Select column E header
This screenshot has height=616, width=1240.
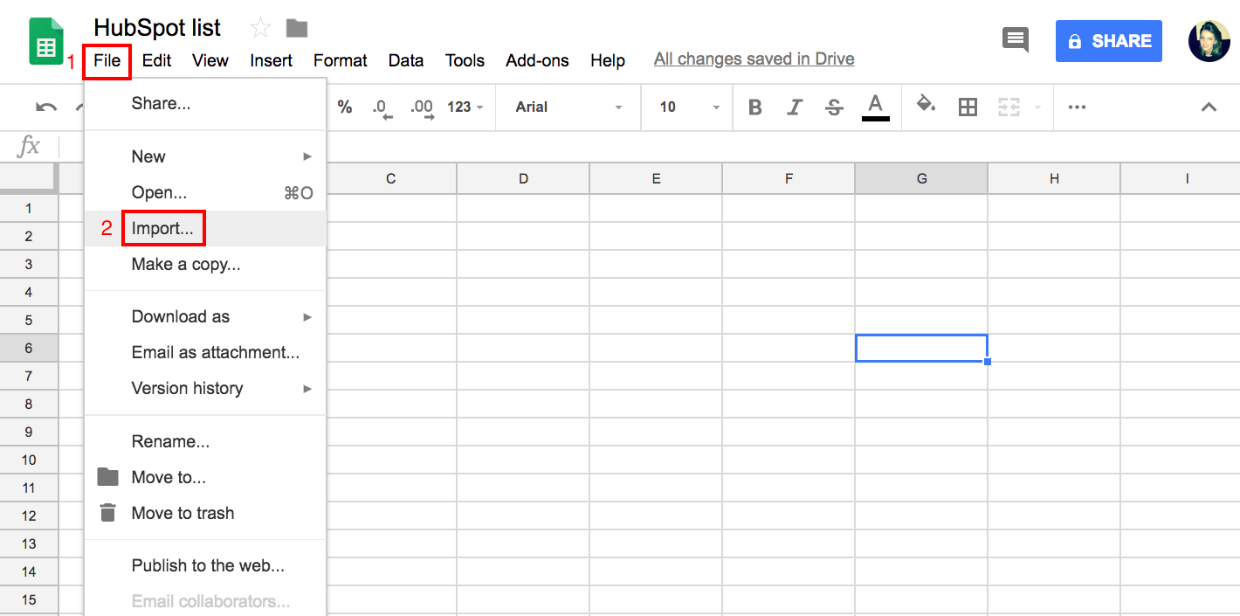[x=656, y=178]
